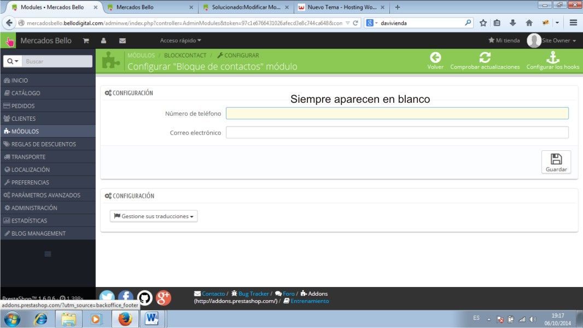Click the search magnifier in the Firefox search box
This screenshot has width=583, height=328.
pyautogui.click(x=468, y=23)
